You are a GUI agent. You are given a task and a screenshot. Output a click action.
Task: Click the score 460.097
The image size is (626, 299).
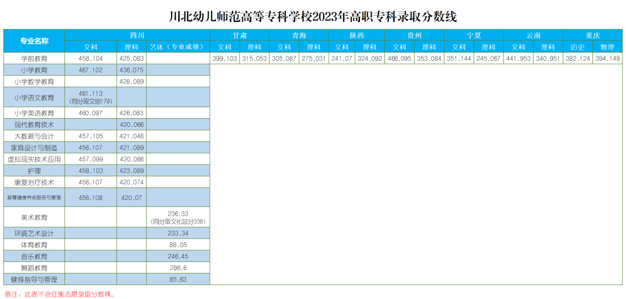(x=91, y=113)
